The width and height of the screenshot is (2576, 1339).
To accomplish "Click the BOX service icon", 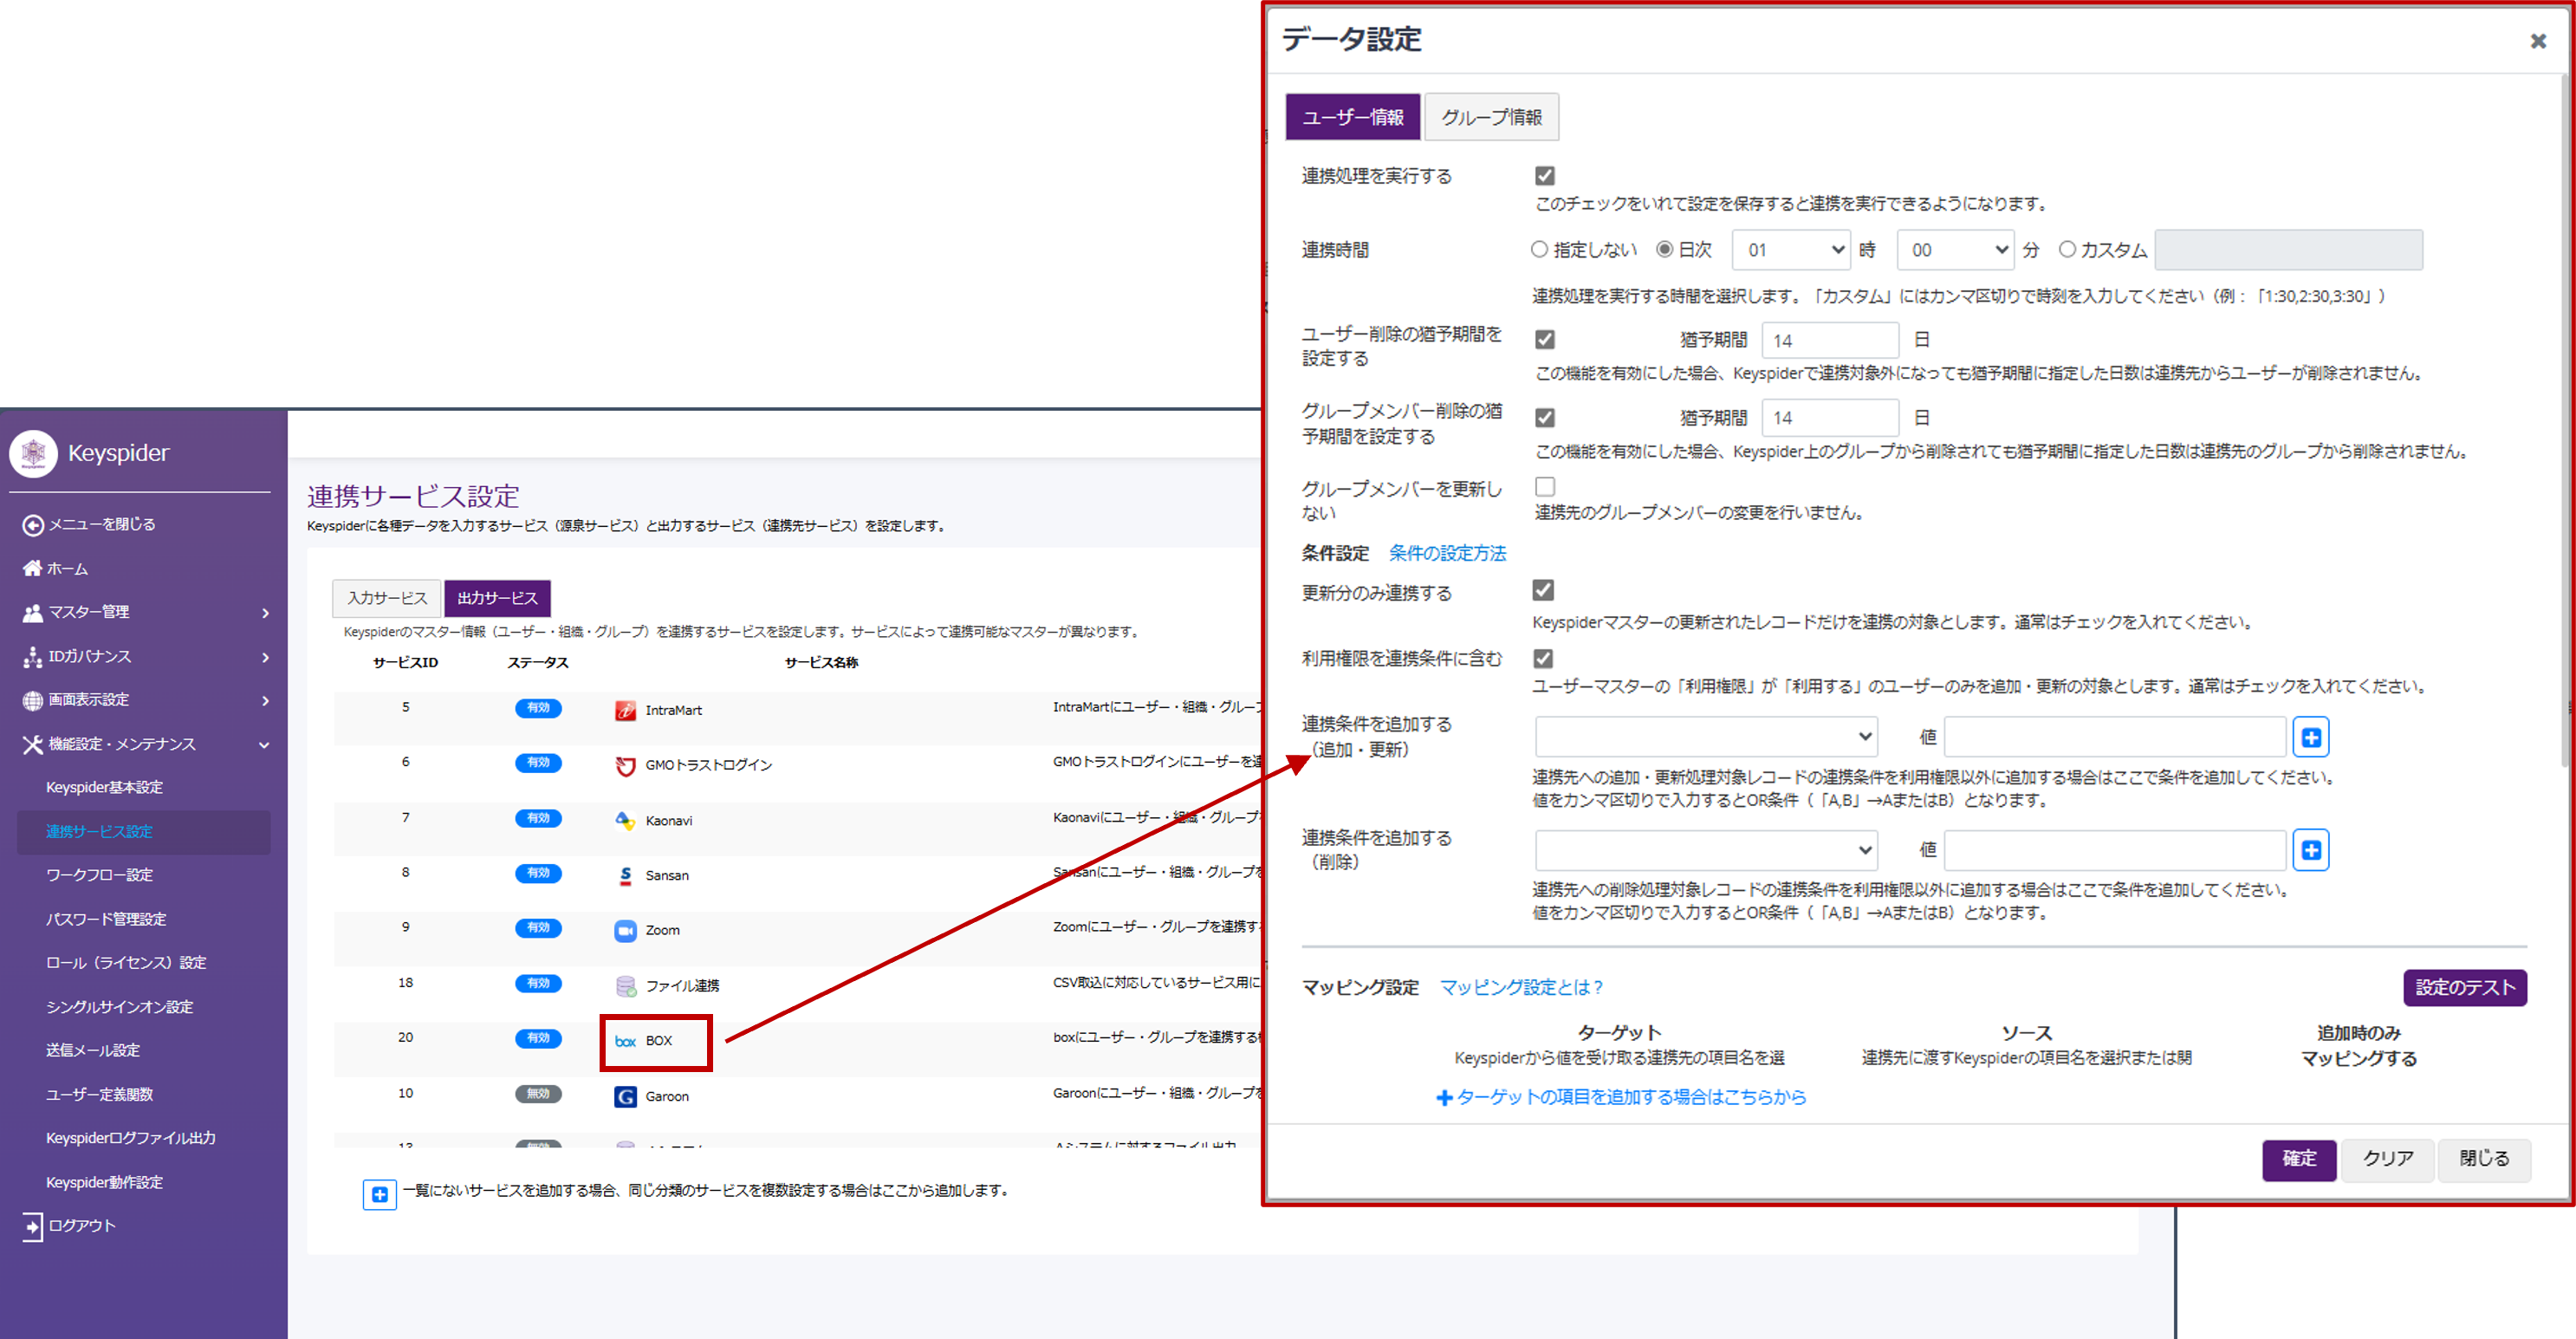I will pos(626,1041).
